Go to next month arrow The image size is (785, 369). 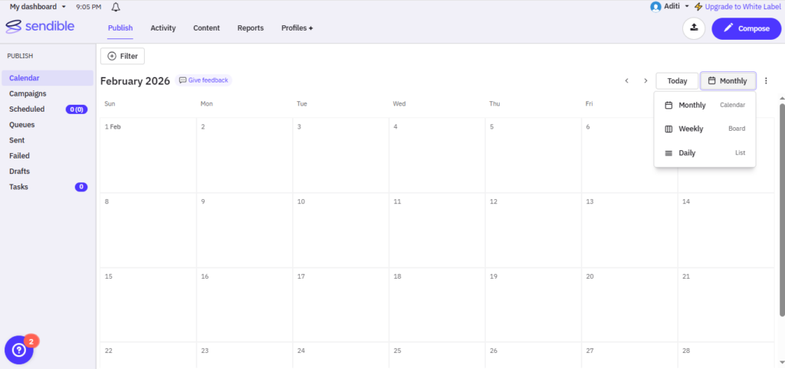645,80
